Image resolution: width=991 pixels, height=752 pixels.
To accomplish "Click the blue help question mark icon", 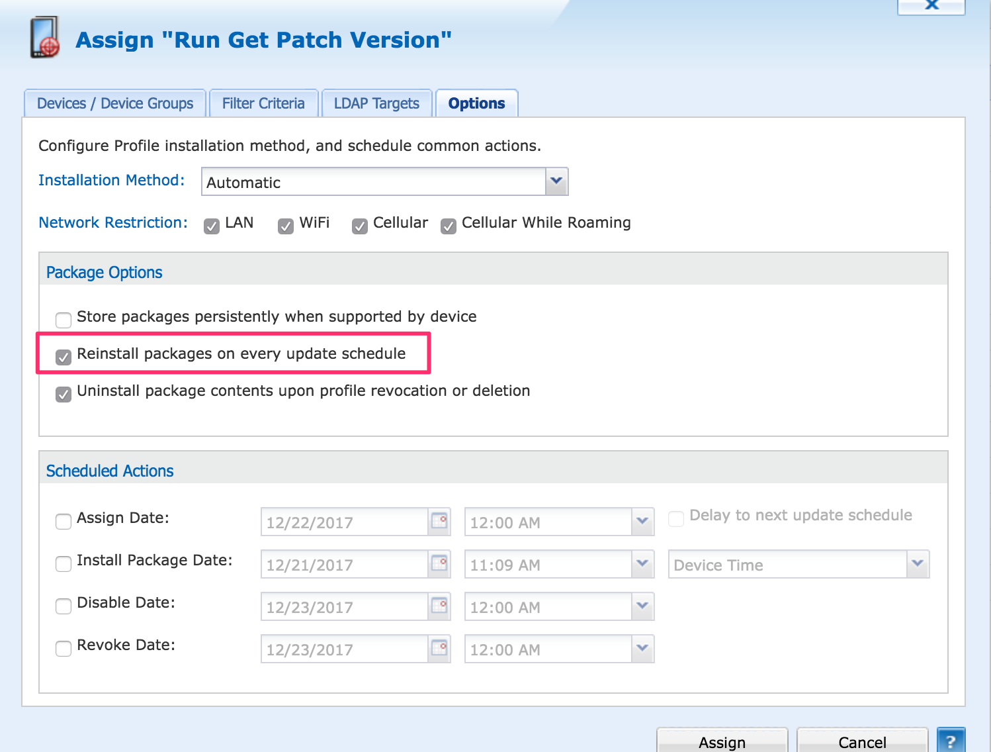I will pos(951,741).
